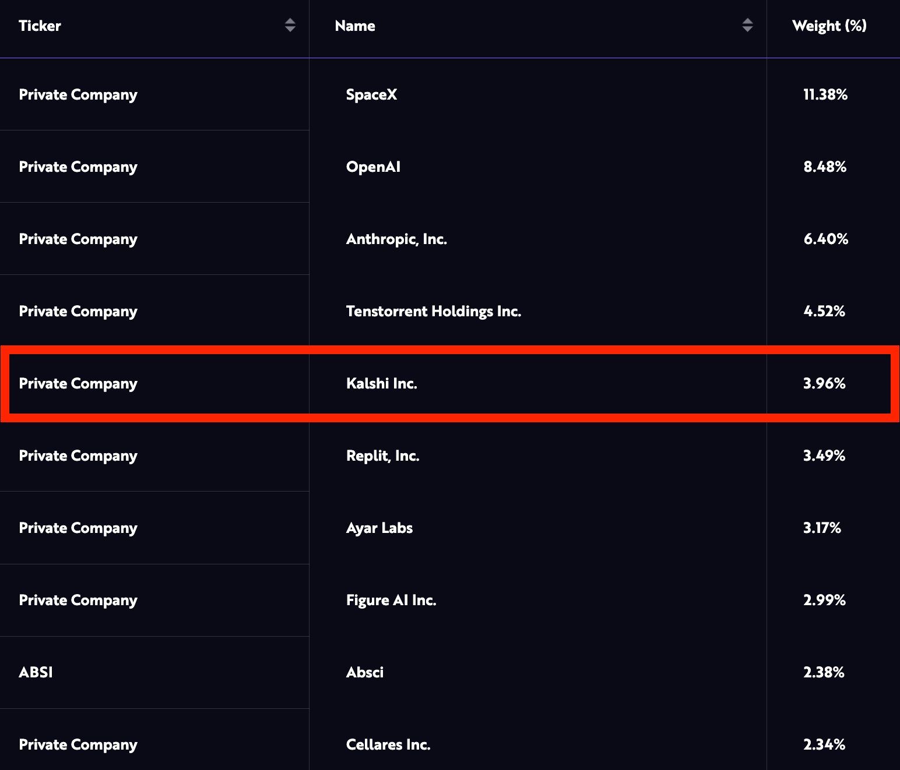The height and width of the screenshot is (770, 900).
Task: Click the 3.96% weight value
Action: [x=824, y=383]
